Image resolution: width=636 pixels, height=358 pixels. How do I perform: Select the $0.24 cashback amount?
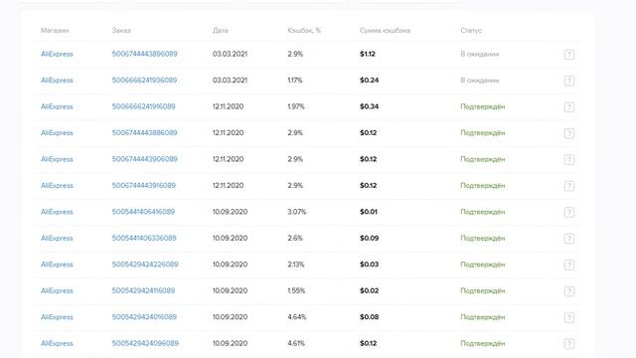coord(369,81)
